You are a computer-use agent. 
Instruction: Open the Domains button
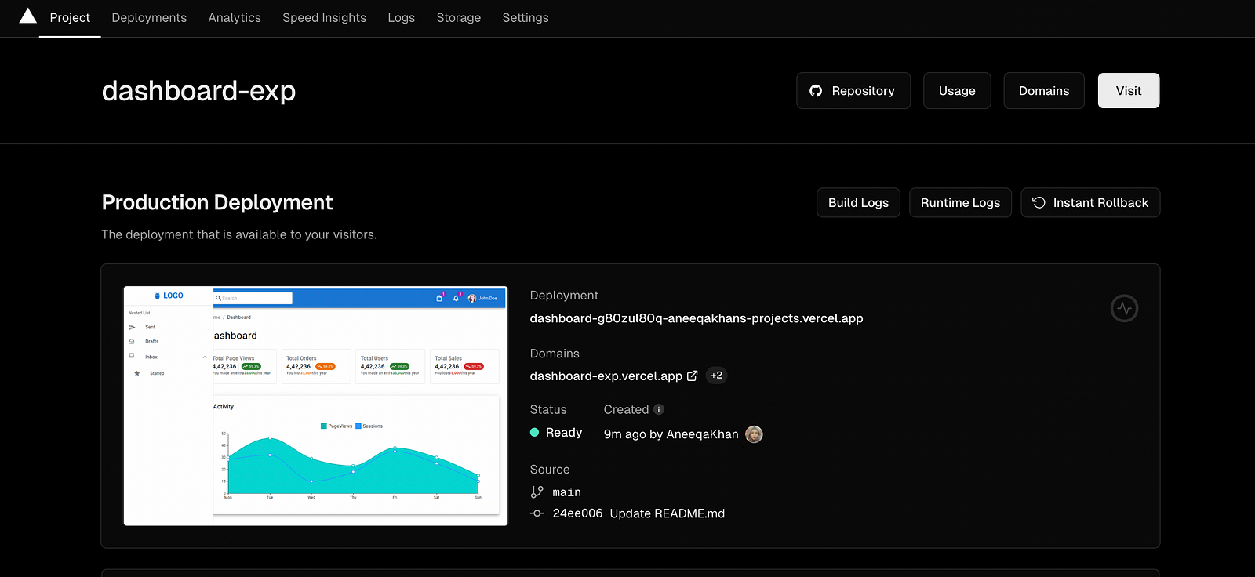1044,91
